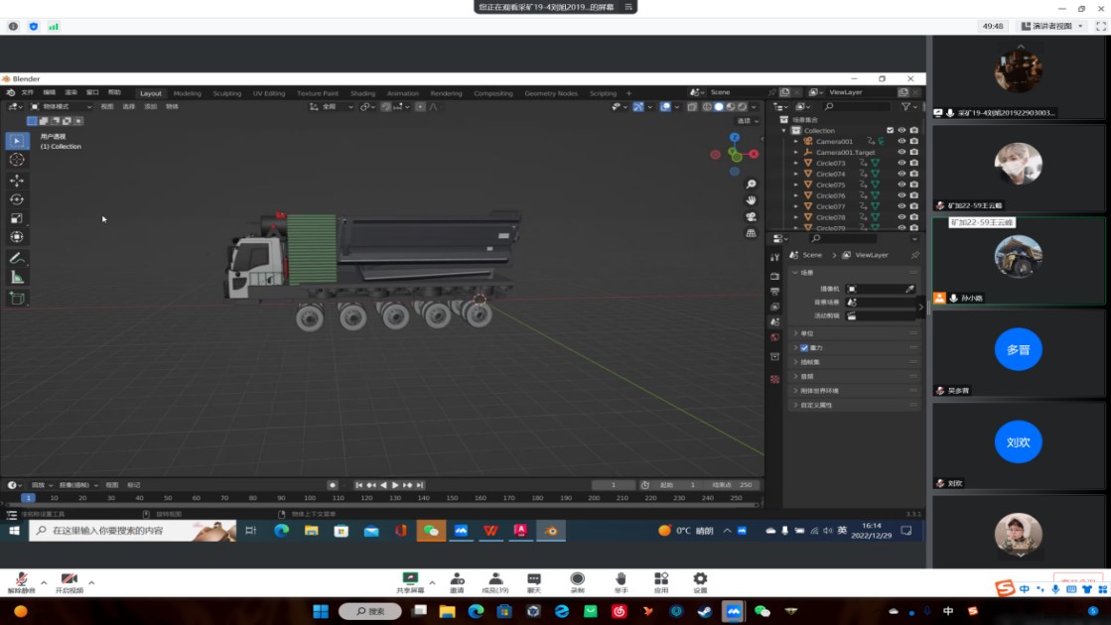Open the outliner filter dropdown
The width and height of the screenshot is (1111, 625).
point(908,107)
